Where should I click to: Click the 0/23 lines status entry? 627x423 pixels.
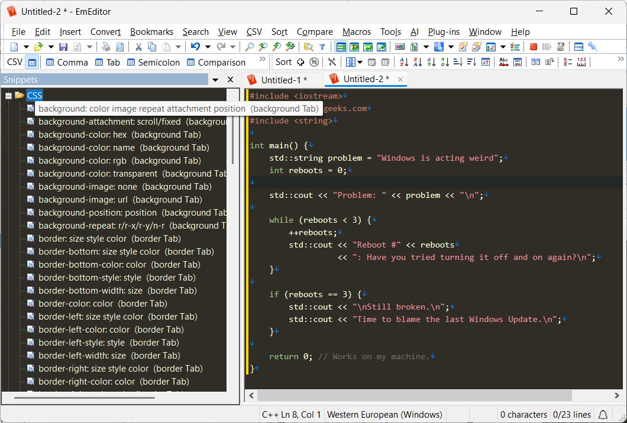point(572,415)
